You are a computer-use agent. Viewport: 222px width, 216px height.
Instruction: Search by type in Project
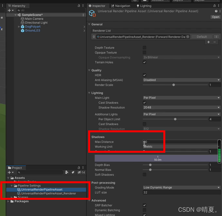click(66, 172)
